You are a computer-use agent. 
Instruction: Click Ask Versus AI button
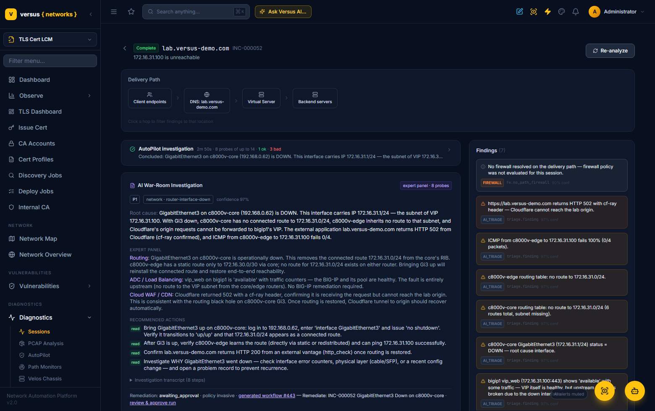[283, 12]
